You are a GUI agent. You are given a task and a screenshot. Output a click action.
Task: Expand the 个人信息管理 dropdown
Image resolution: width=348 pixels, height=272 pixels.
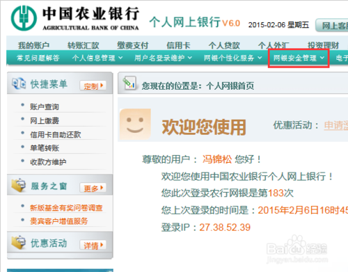coord(97,58)
